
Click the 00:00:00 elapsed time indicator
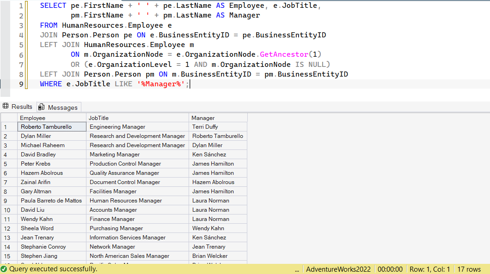(390, 269)
